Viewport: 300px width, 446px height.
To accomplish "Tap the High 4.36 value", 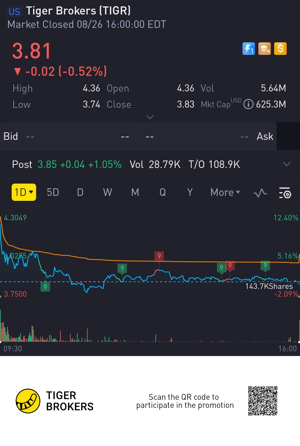I will (91, 88).
